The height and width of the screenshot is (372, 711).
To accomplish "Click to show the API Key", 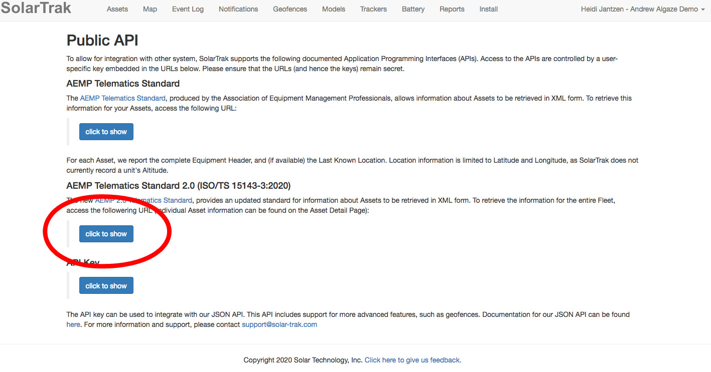I will point(106,286).
